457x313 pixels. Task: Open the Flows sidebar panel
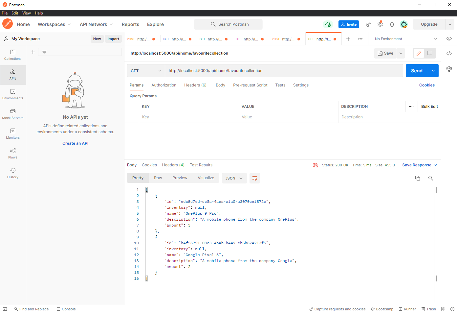pyautogui.click(x=13, y=154)
